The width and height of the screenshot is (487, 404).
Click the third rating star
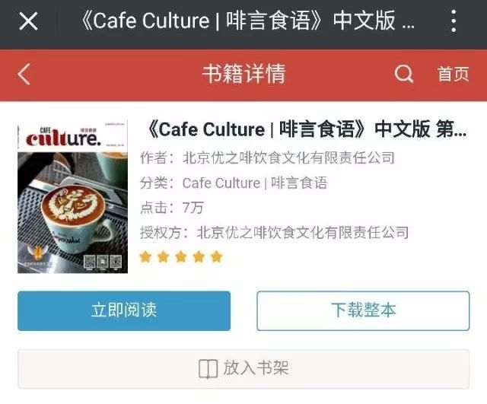181,257
